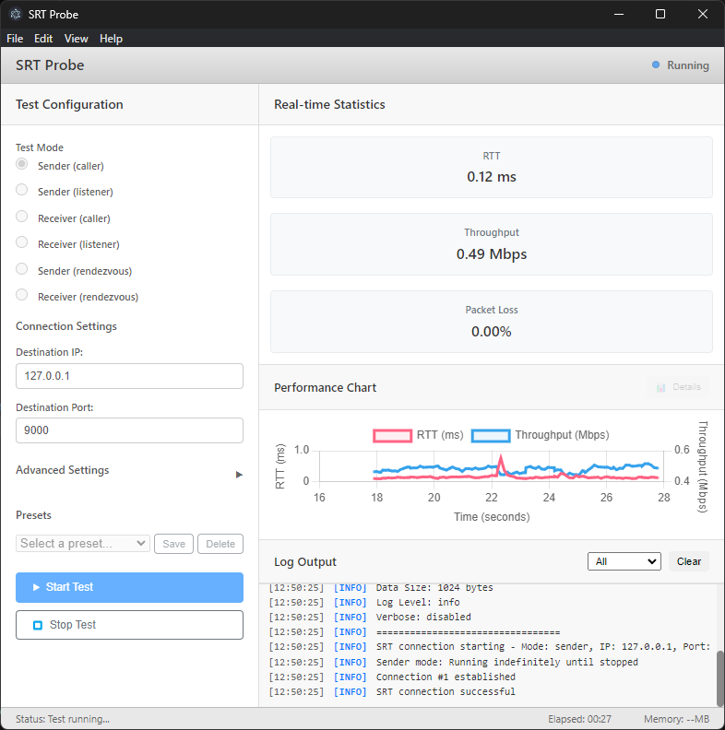Viewport: 725px width, 730px height.
Task: Click the blue Running status indicator dot
Action: click(656, 65)
